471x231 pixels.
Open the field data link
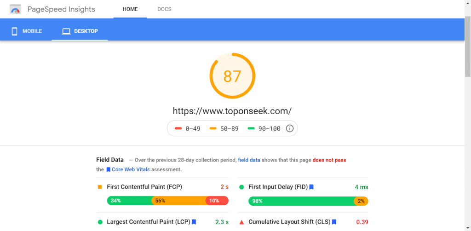(x=249, y=160)
